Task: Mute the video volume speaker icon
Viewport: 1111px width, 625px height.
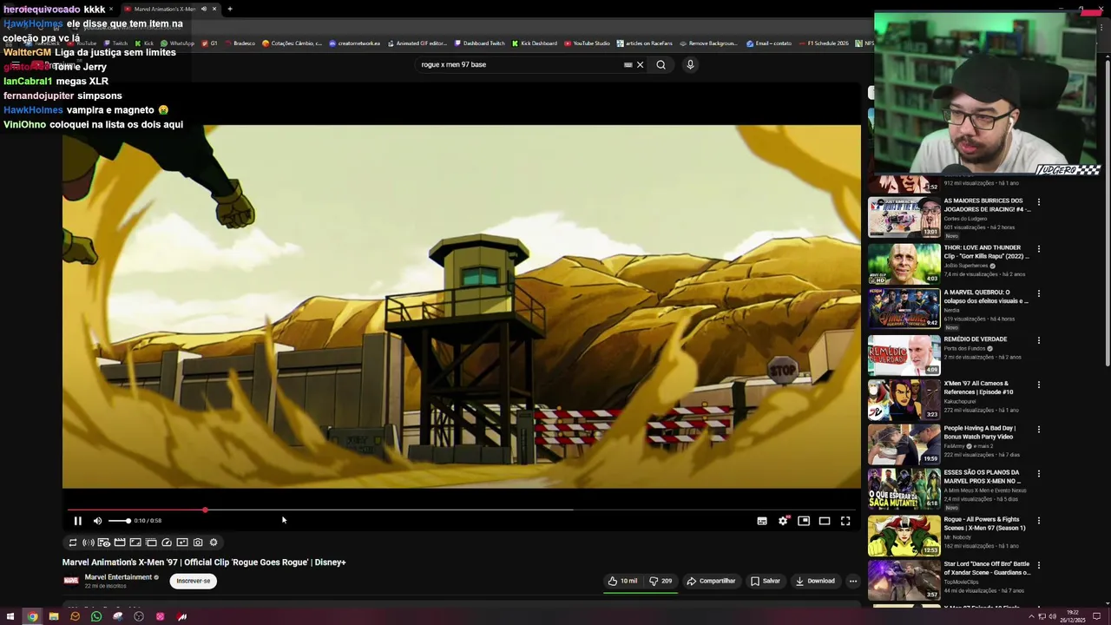Action: (97, 521)
